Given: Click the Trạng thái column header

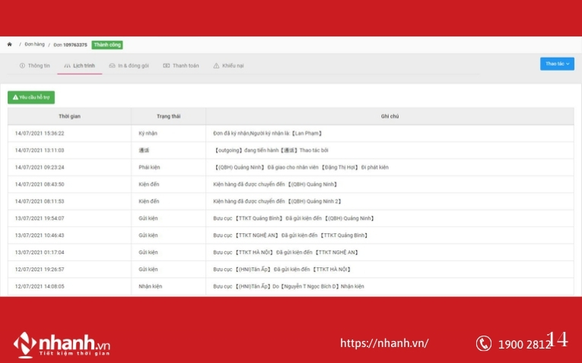Looking at the screenshot, I should tap(168, 116).
